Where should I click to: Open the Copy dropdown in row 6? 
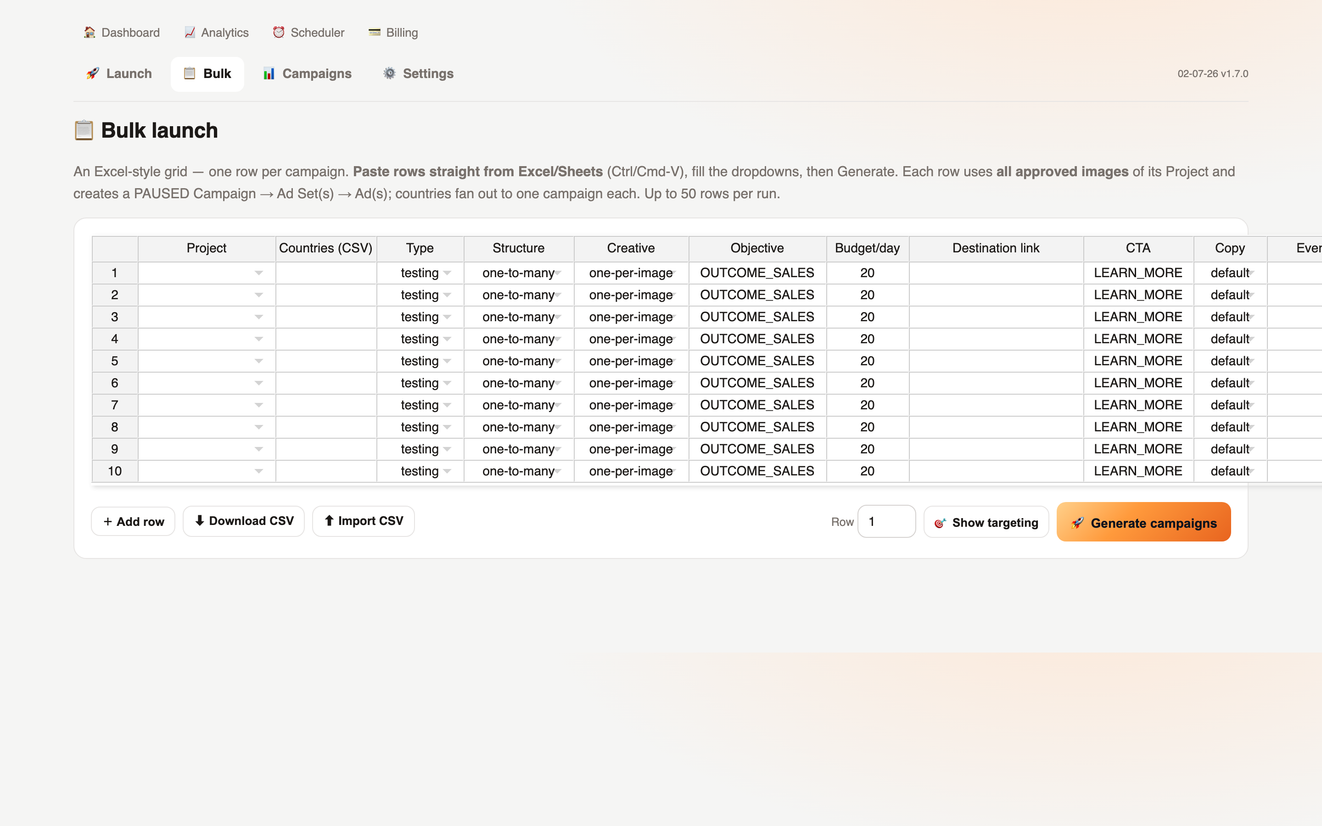[1251, 383]
